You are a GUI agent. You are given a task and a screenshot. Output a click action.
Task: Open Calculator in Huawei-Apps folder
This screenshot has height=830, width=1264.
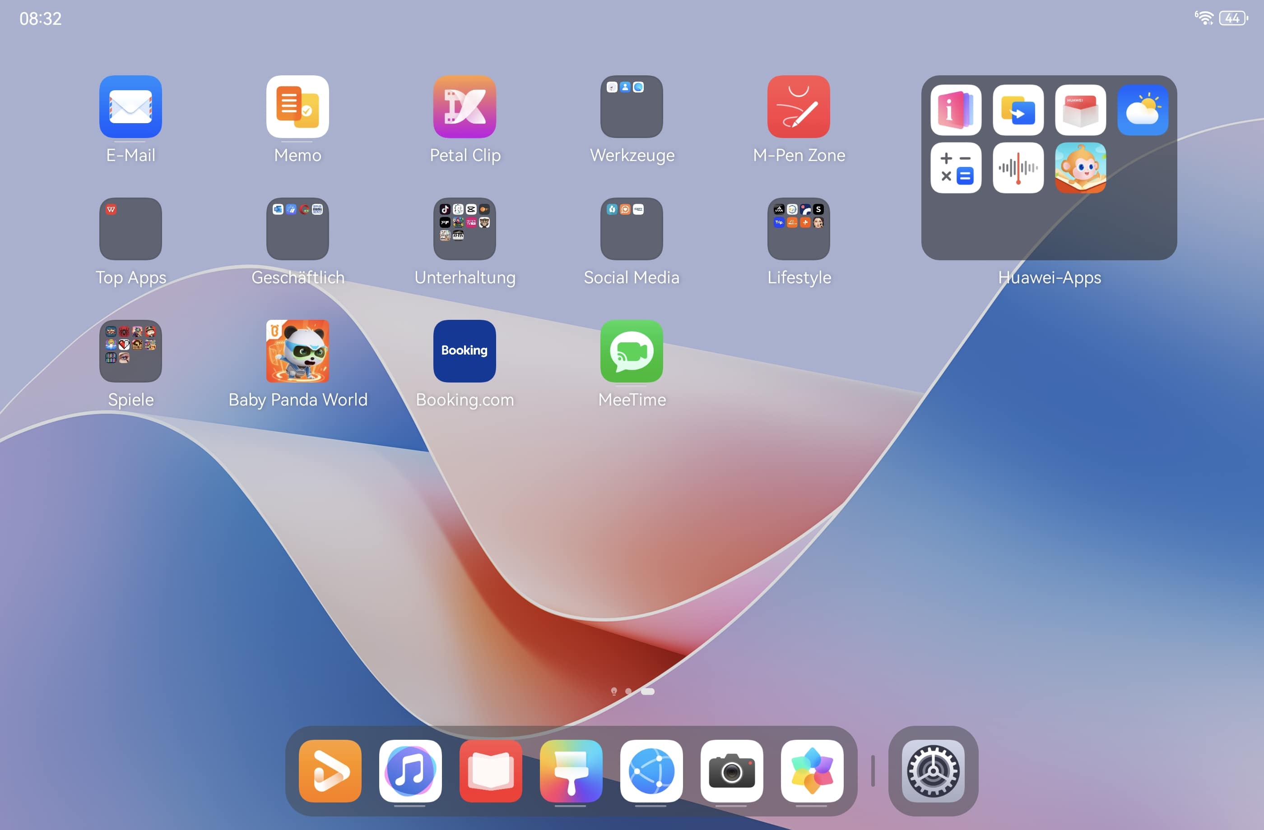point(955,168)
